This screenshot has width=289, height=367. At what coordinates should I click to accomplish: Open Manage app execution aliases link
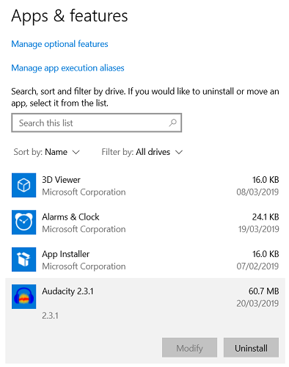tap(67, 68)
